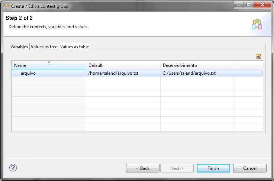Maximize the Create / Edit dialog window
This screenshot has width=274, height=181.
pos(248,4)
